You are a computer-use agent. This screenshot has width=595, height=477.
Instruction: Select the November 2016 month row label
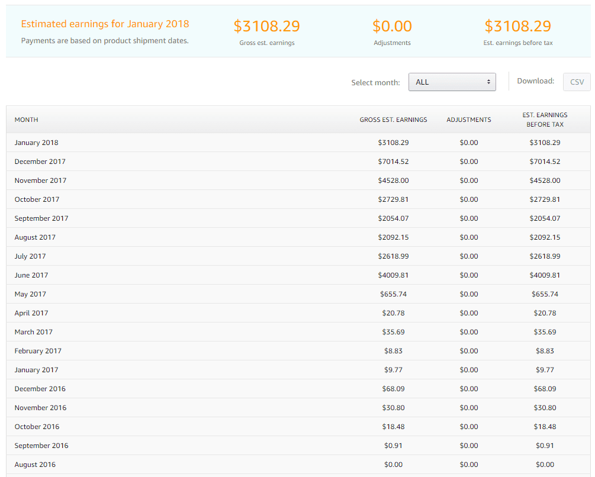click(40, 408)
